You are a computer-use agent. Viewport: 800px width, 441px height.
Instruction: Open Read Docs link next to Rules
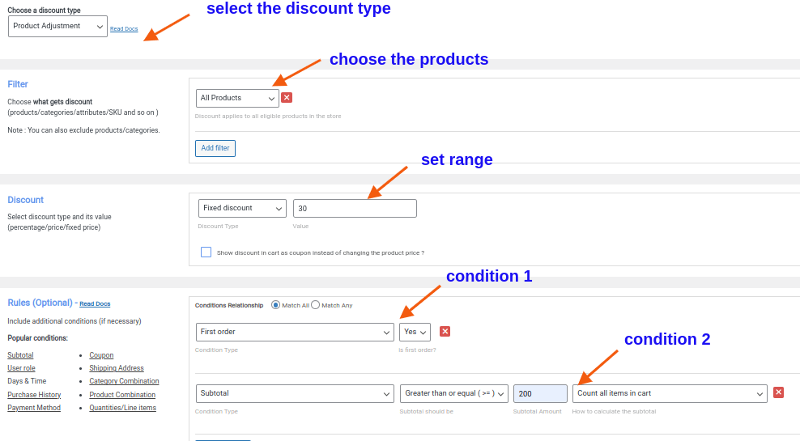coord(95,304)
